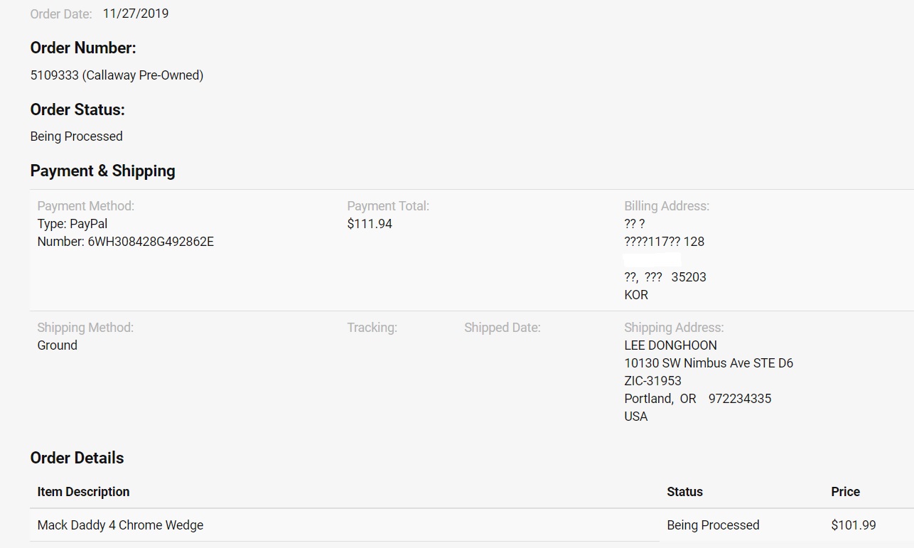The height and width of the screenshot is (548, 914).
Task: Click the Order Number heading
Action: pos(83,48)
